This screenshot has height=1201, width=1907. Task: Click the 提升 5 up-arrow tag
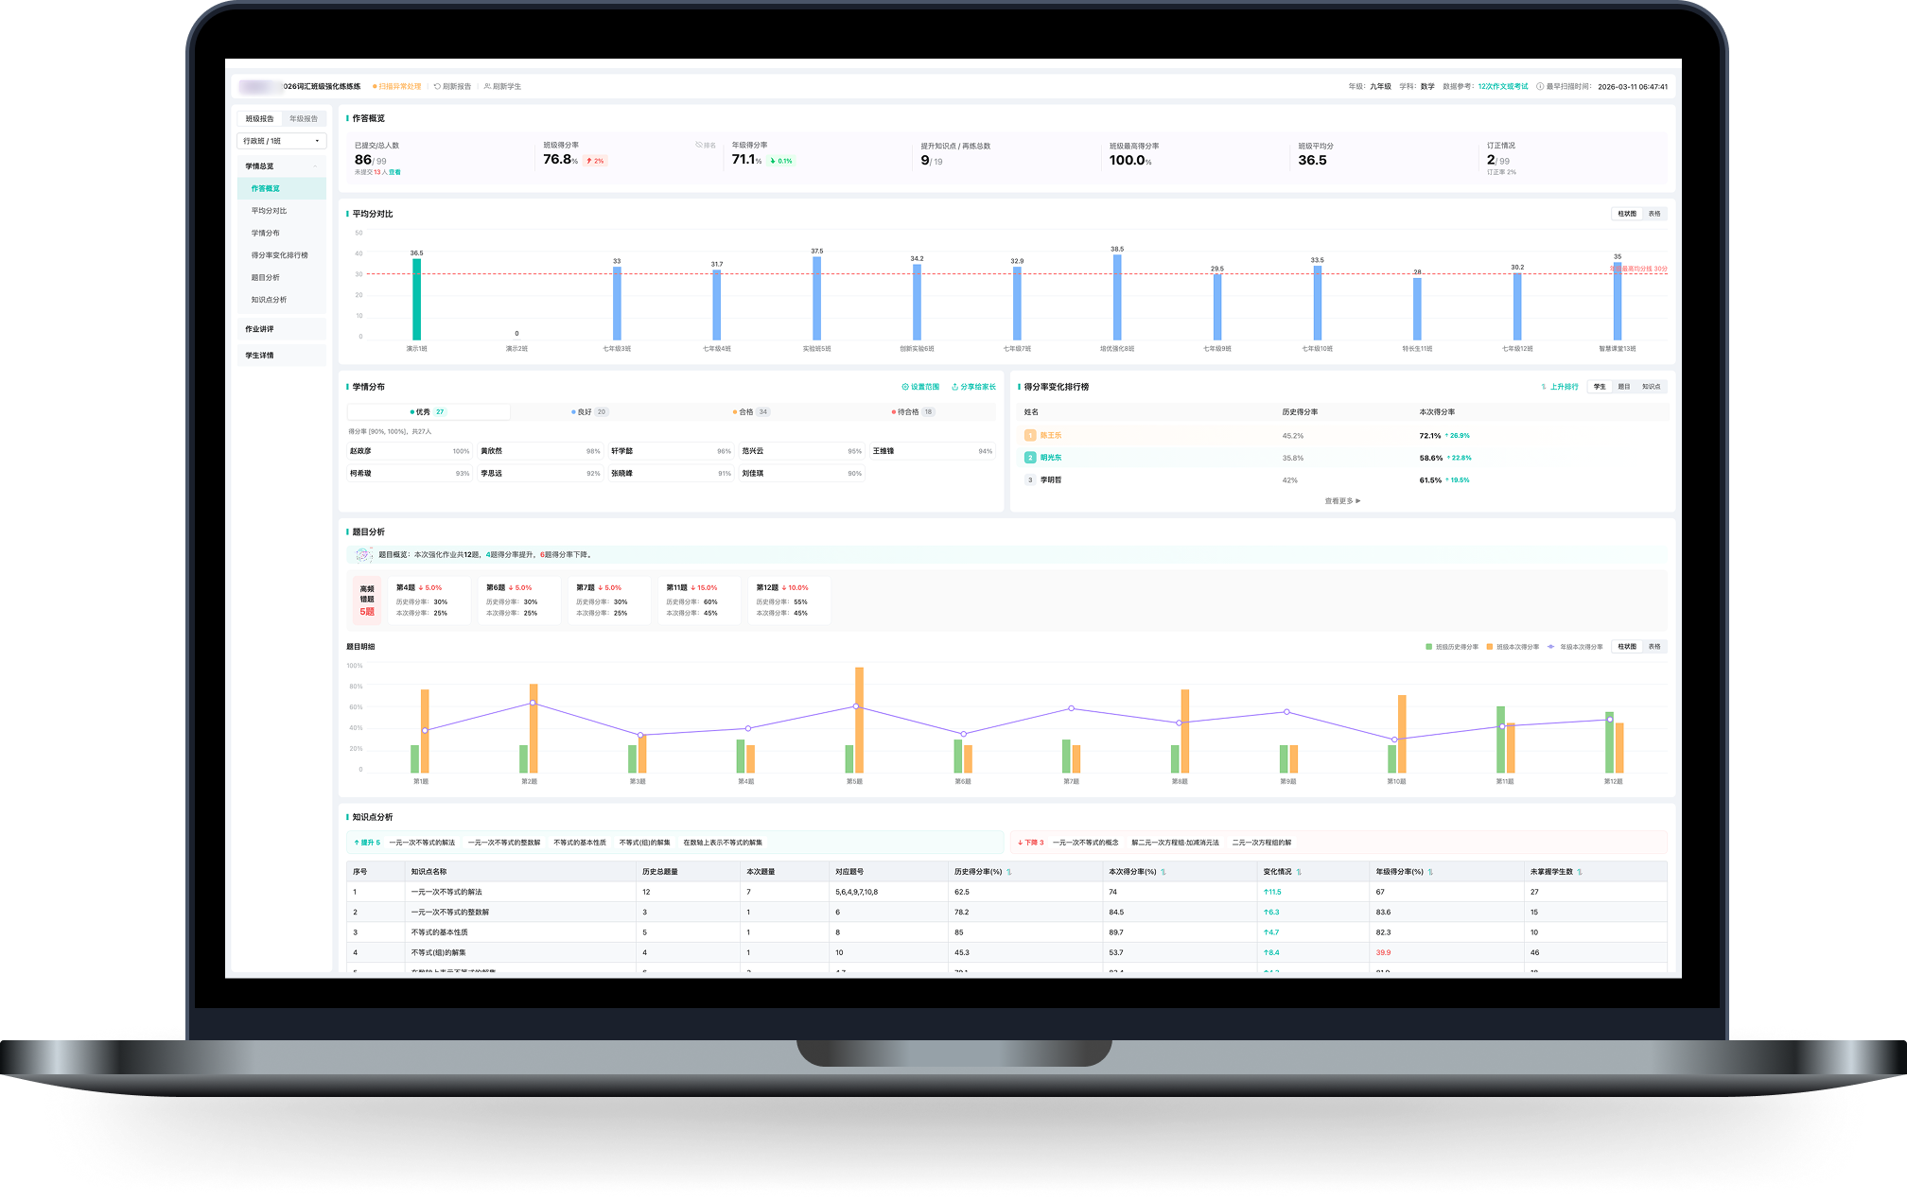tap(367, 843)
